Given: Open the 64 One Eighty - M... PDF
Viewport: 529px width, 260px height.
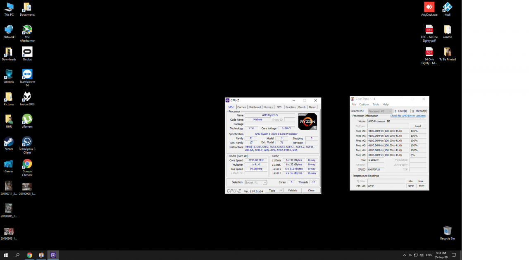Looking at the screenshot, I should (x=429, y=55).
